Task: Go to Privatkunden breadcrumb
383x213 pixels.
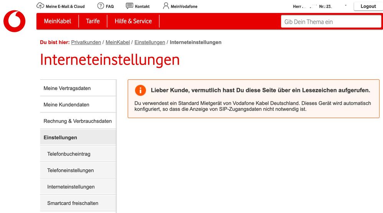Action: click(x=86, y=42)
